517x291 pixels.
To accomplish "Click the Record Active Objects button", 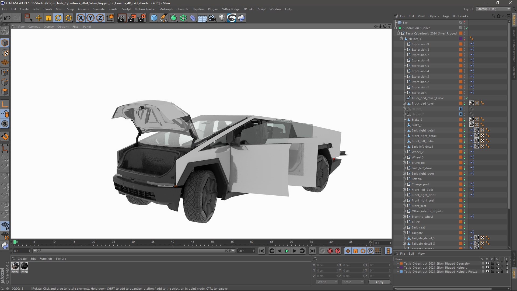I will tap(322, 251).
